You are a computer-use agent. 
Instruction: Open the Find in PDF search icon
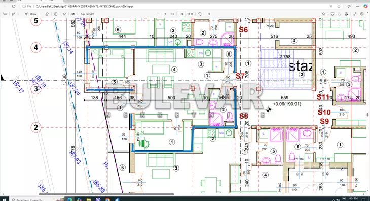tap(324, 14)
